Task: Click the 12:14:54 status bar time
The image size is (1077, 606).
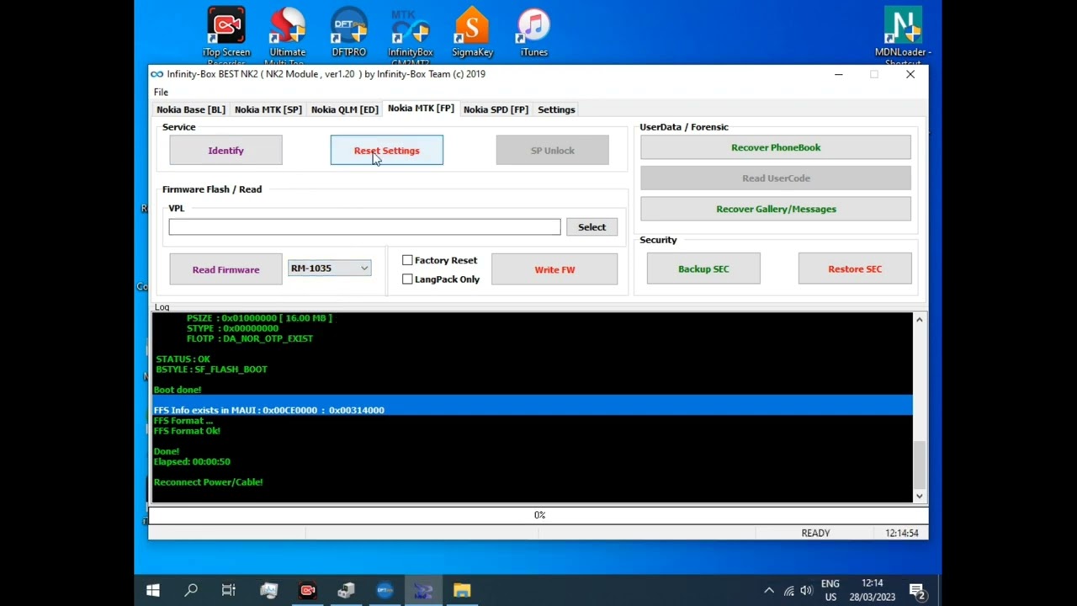Action: (x=902, y=533)
